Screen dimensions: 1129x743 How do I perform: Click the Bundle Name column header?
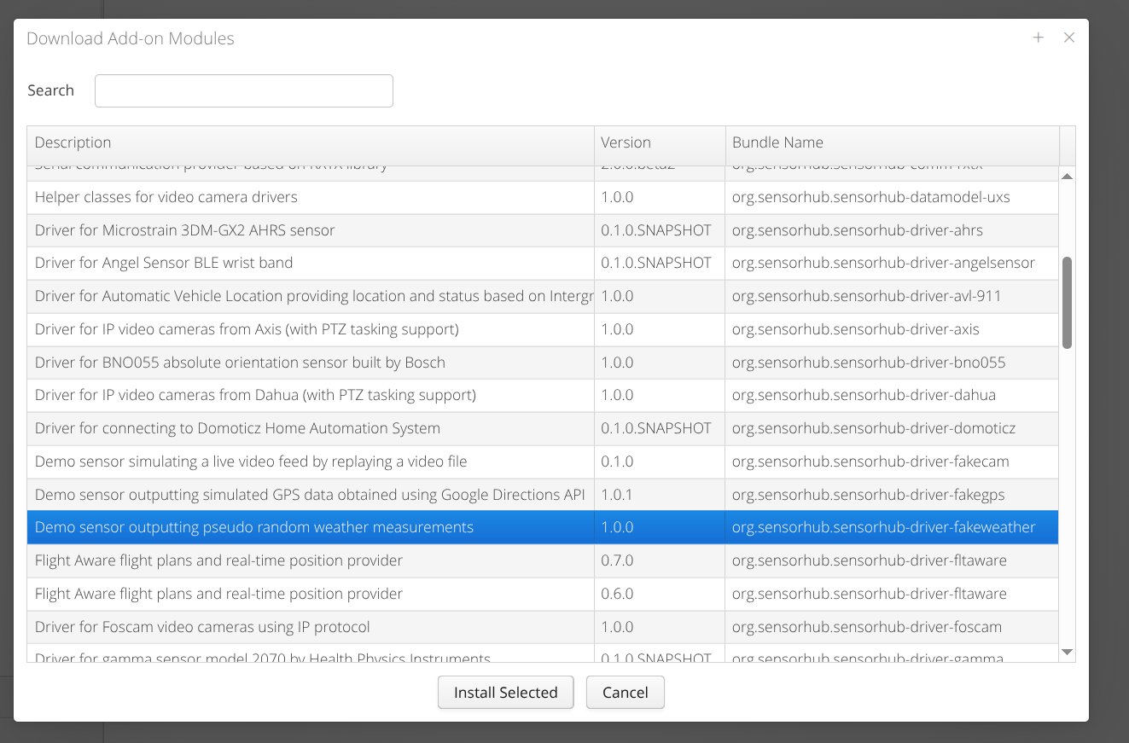pos(891,143)
